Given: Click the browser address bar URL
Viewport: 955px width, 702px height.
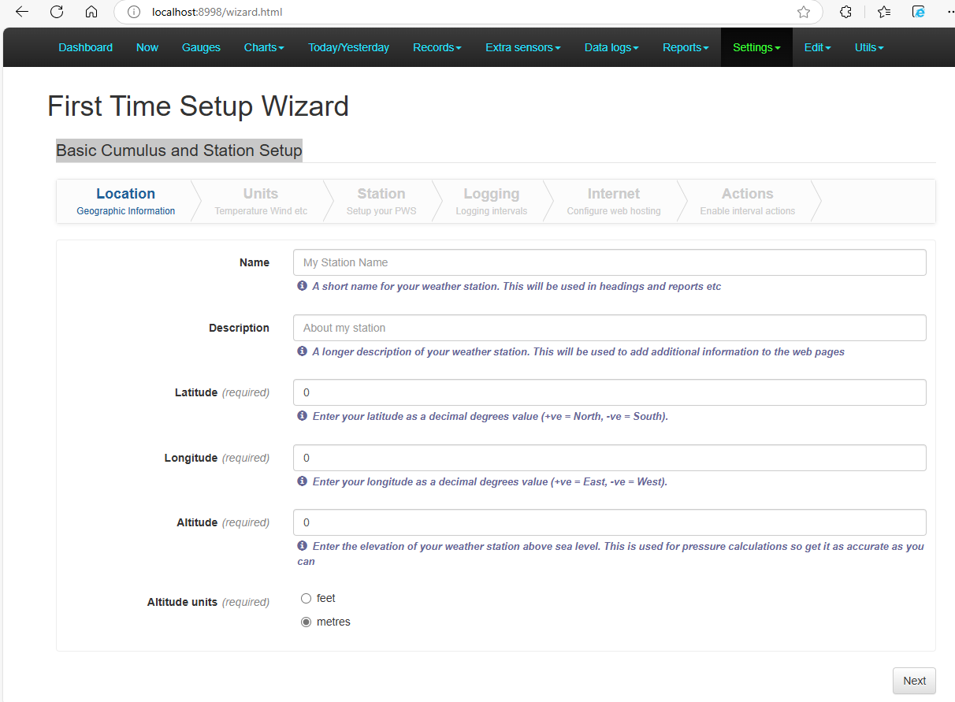Looking at the screenshot, I should tap(217, 12).
